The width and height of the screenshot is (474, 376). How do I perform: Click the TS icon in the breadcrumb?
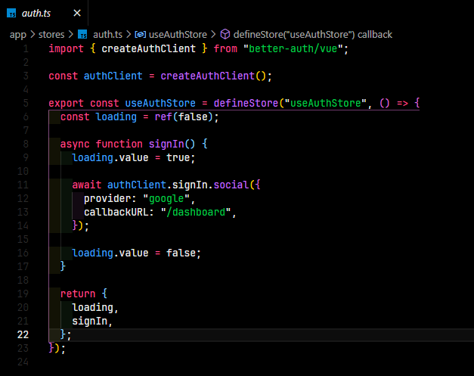[x=82, y=35]
